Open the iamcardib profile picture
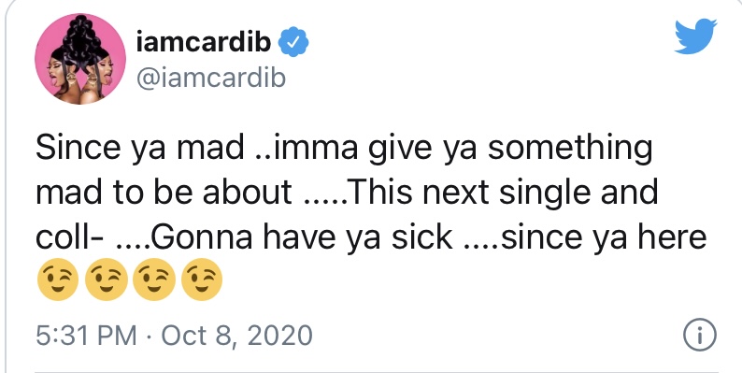 coord(80,58)
